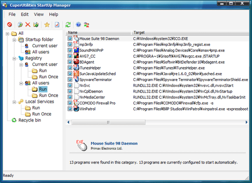252x183 pixels.
Task: Click the jusched.exe target path
Action: [x=177, y=74]
